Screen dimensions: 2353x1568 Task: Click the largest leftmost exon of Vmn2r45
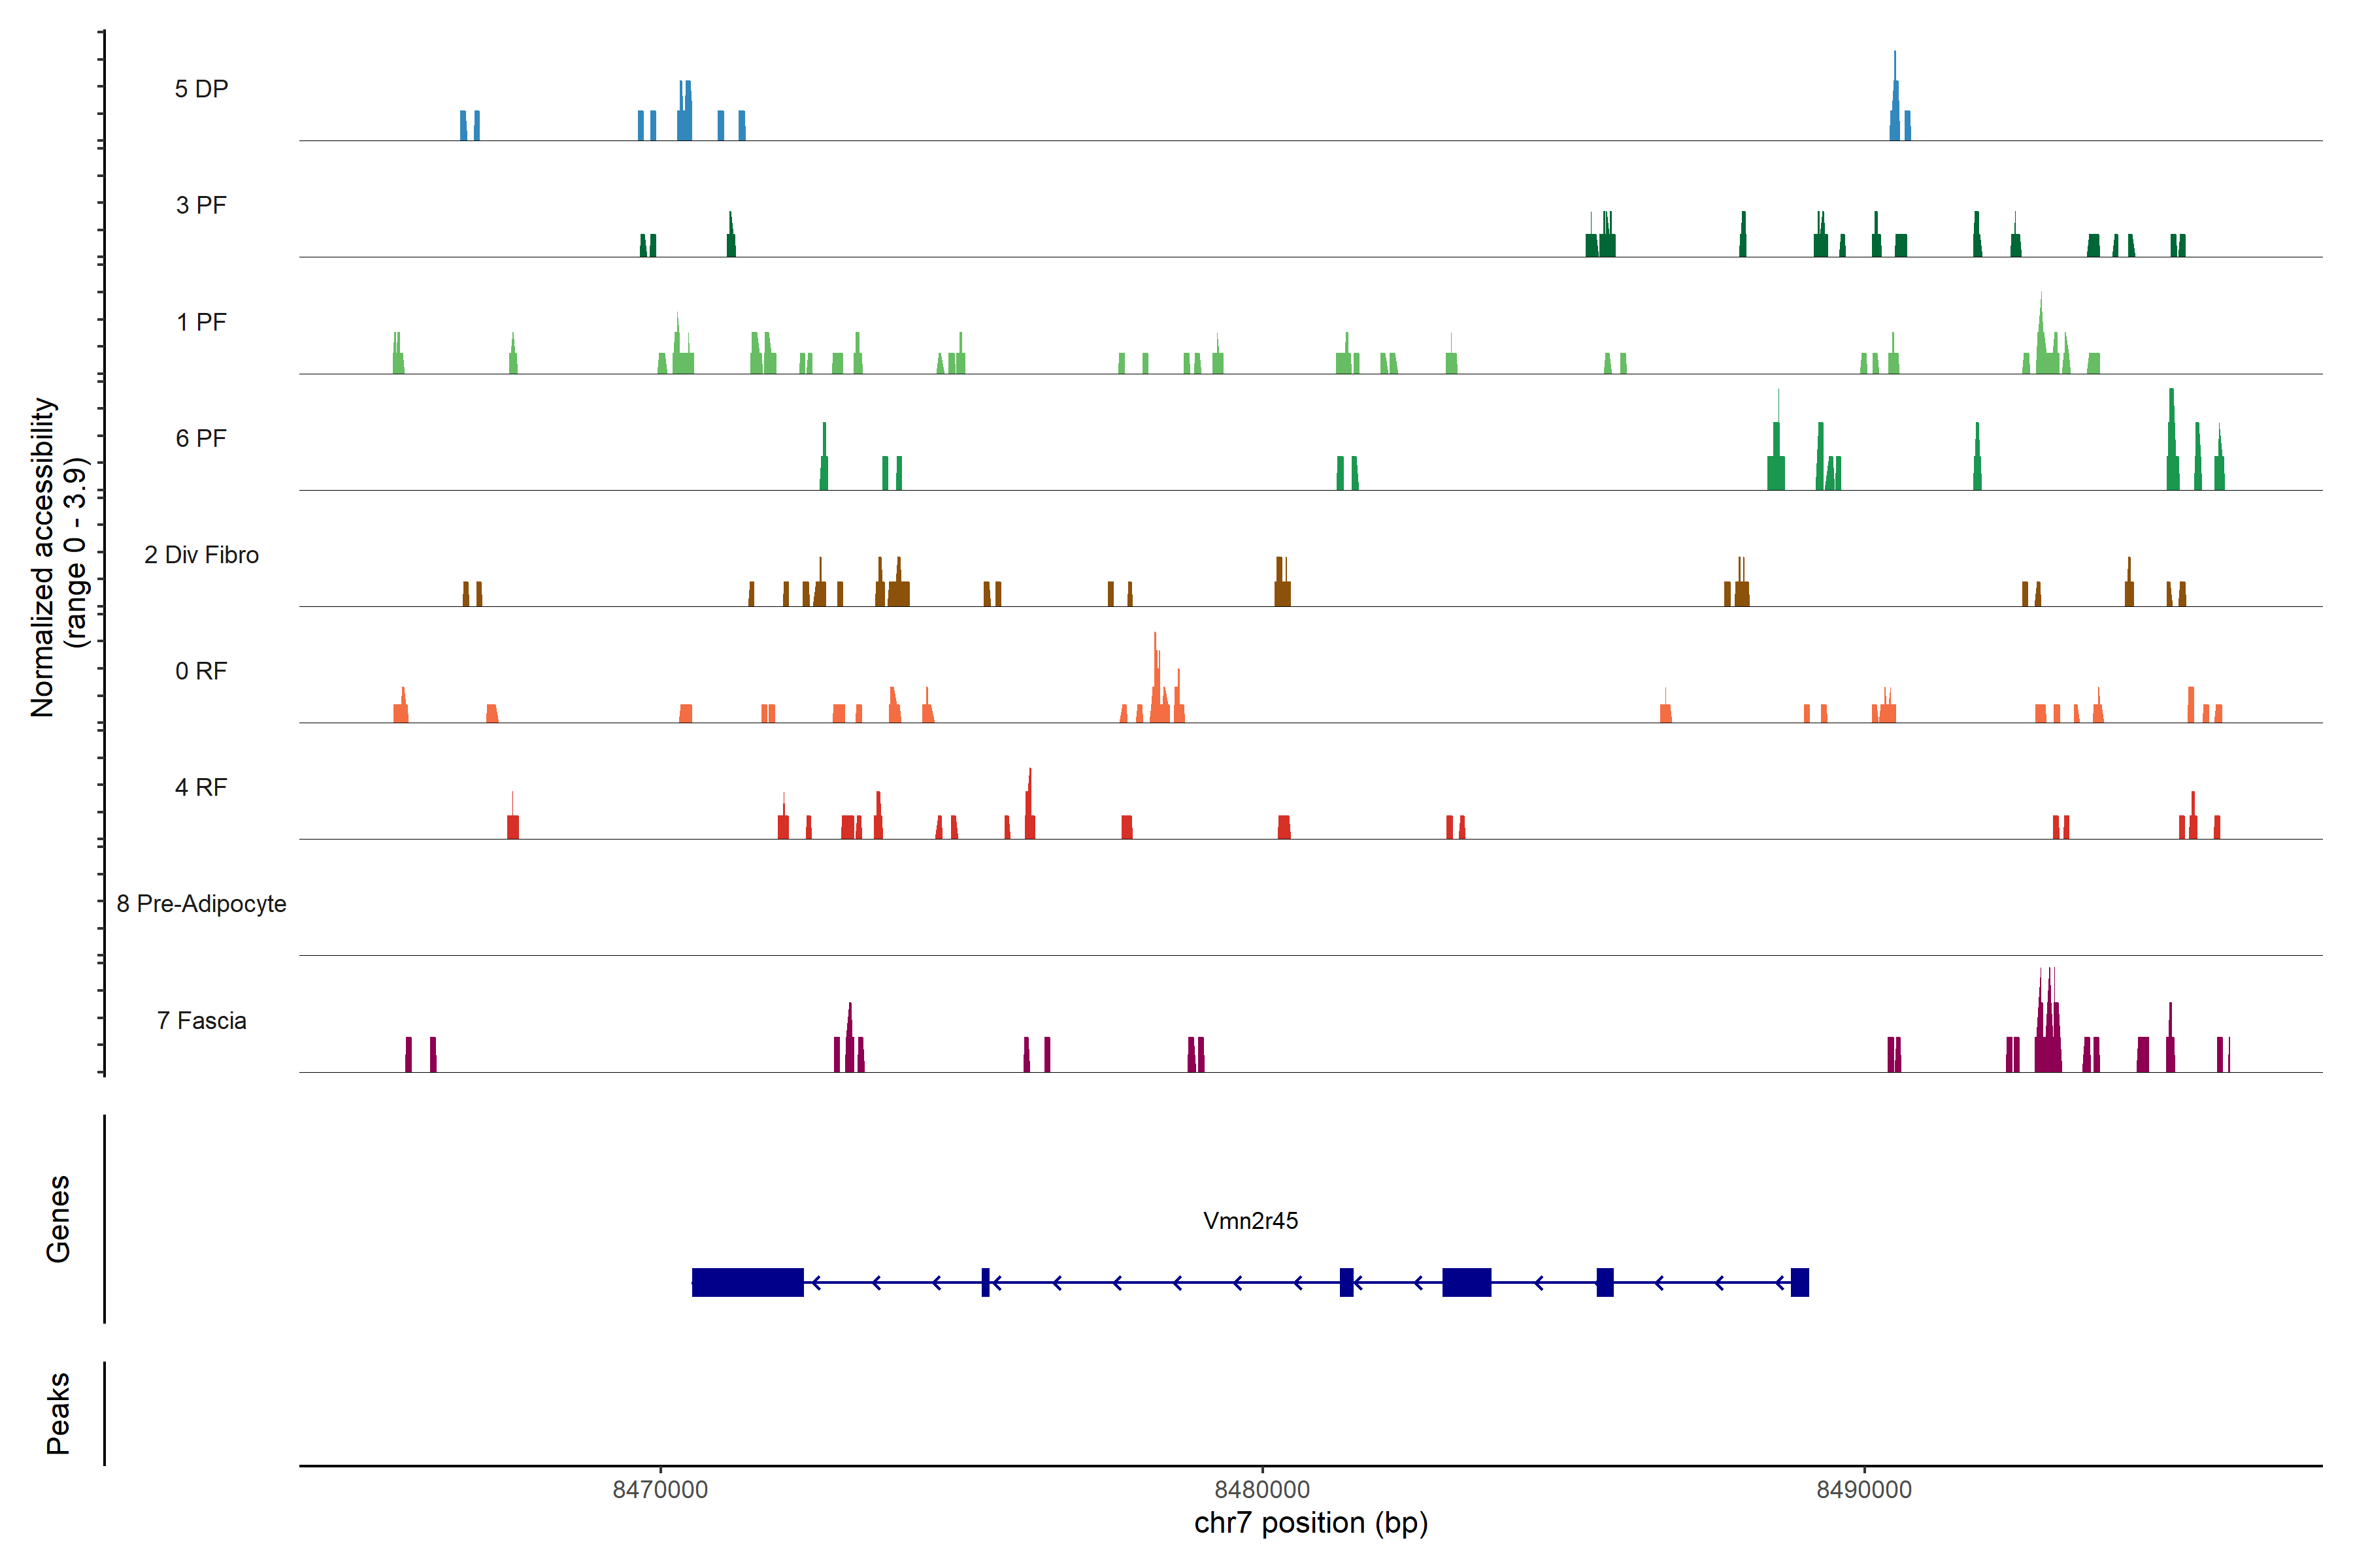coord(747,1282)
